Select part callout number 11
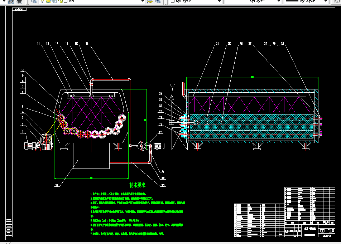Screen dimensions: 341x244 38,44
